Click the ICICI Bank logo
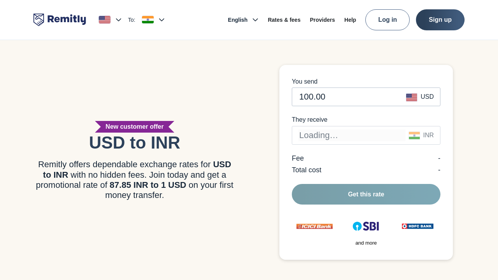The height and width of the screenshot is (280, 498). [x=314, y=226]
